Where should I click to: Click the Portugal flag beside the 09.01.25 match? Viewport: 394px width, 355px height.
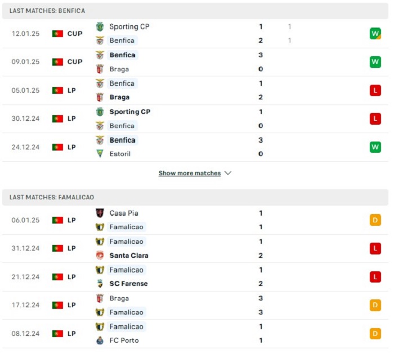click(x=57, y=62)
